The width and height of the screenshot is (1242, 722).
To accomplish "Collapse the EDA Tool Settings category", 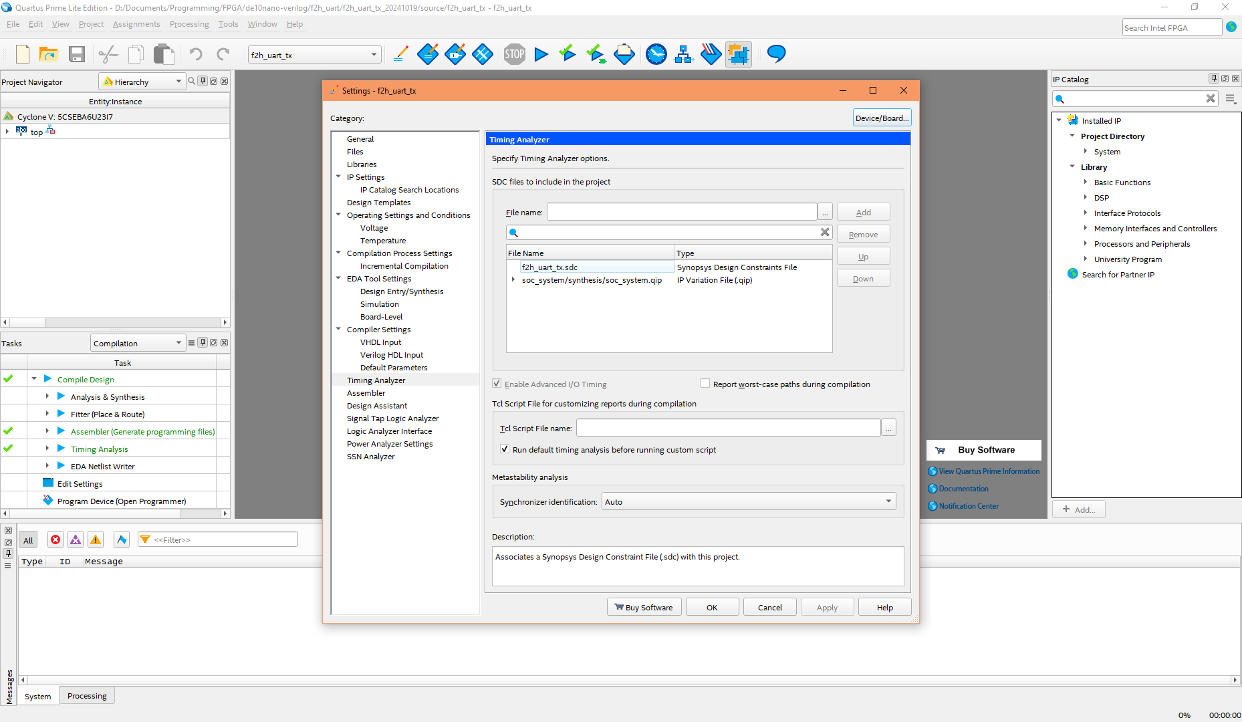I will click(x=338, y=278).
